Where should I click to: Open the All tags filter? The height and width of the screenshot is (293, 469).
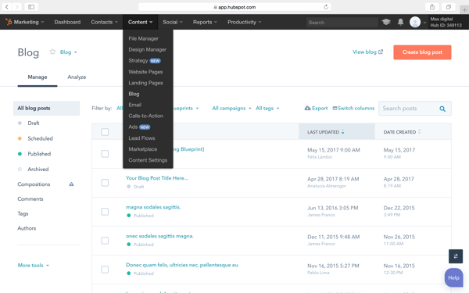click(x=267, y=109)
